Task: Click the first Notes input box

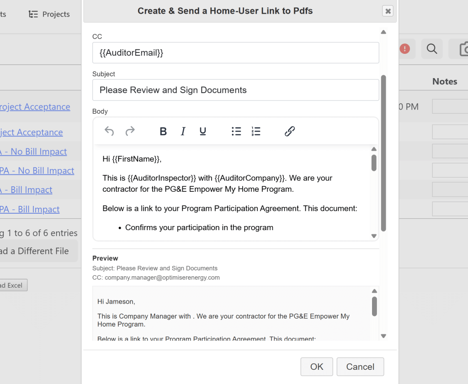Action: [x=450, y=107]
